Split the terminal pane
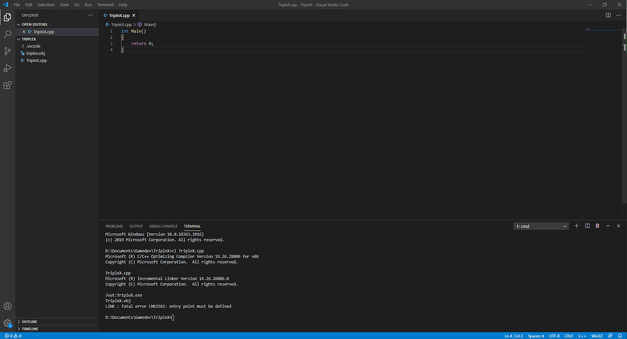Image resolution: width=627 pixels, height=339 pixels. click(x=587, y=226)
